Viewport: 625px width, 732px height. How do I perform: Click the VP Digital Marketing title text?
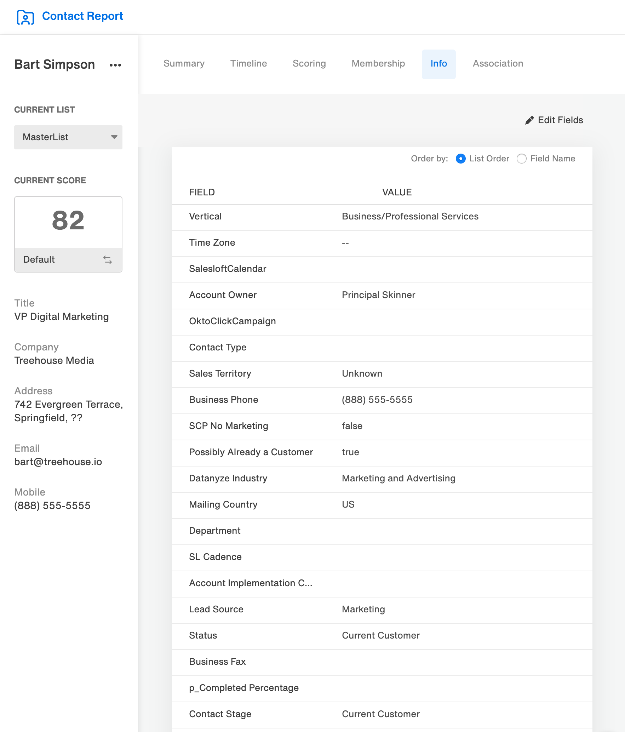click(62, 317)
